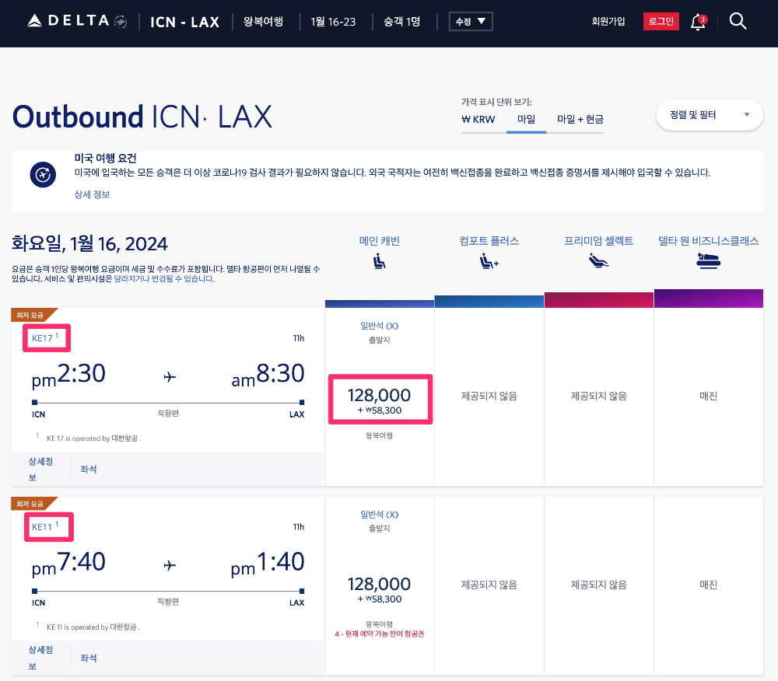Click the KE11 pm 7:40 departure time
The width and height of the screenshot is (778, 681).
(x=68, y=563)
